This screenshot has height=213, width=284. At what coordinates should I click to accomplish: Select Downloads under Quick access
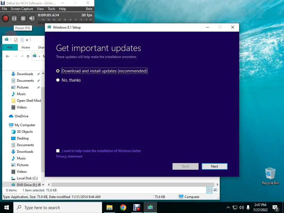(x=25, y=74)
